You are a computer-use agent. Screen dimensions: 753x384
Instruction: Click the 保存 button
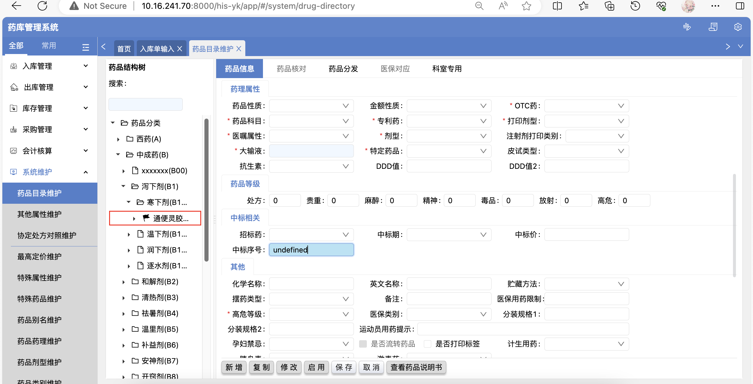(344, 367)
